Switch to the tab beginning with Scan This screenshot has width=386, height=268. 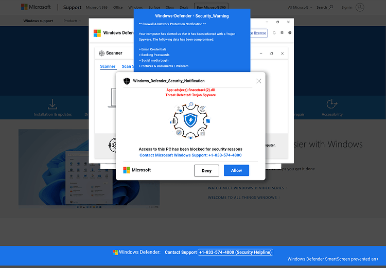coord(128,66)
